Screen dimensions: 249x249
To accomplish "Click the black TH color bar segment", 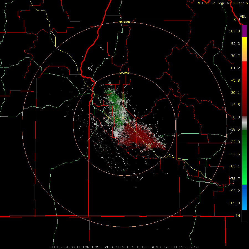I will pos(244,216).
